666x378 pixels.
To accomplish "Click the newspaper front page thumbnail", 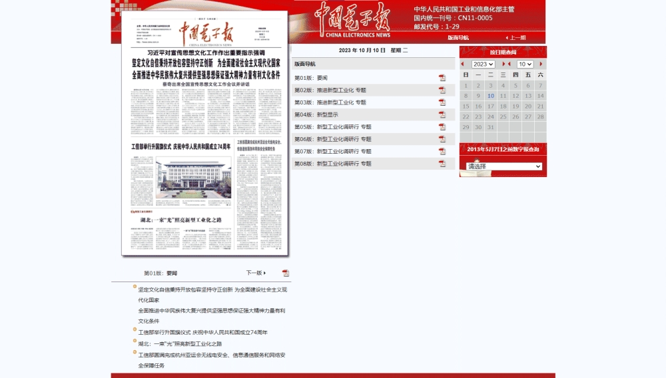I will [x=204, y=133].
